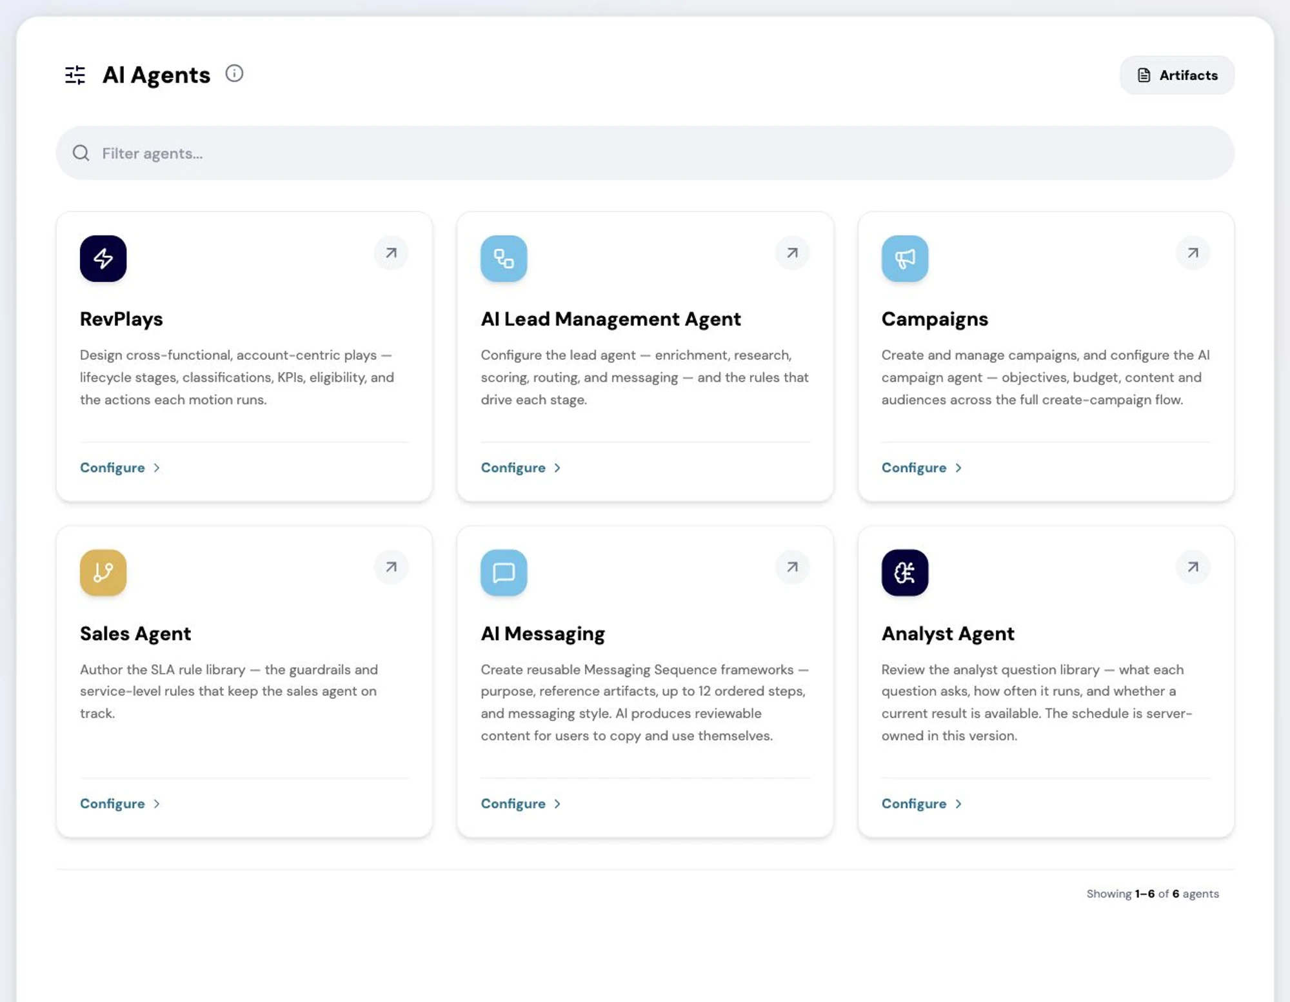The image size is (1290, 1002).
Task: Click the 'Author the SLA rule library' description
Action: [x=229, y=691]
